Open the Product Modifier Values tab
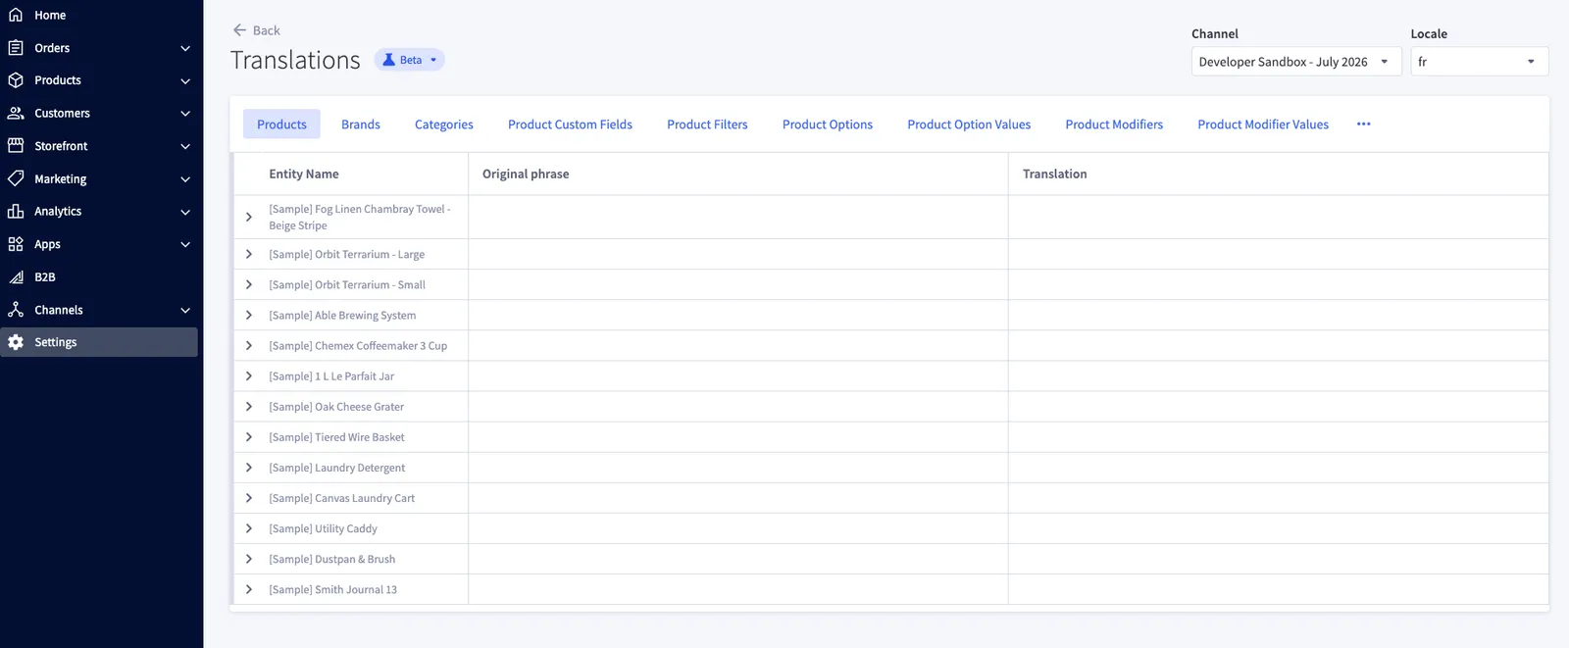This screenshot has width=1569, height=648. point(1263,125)
